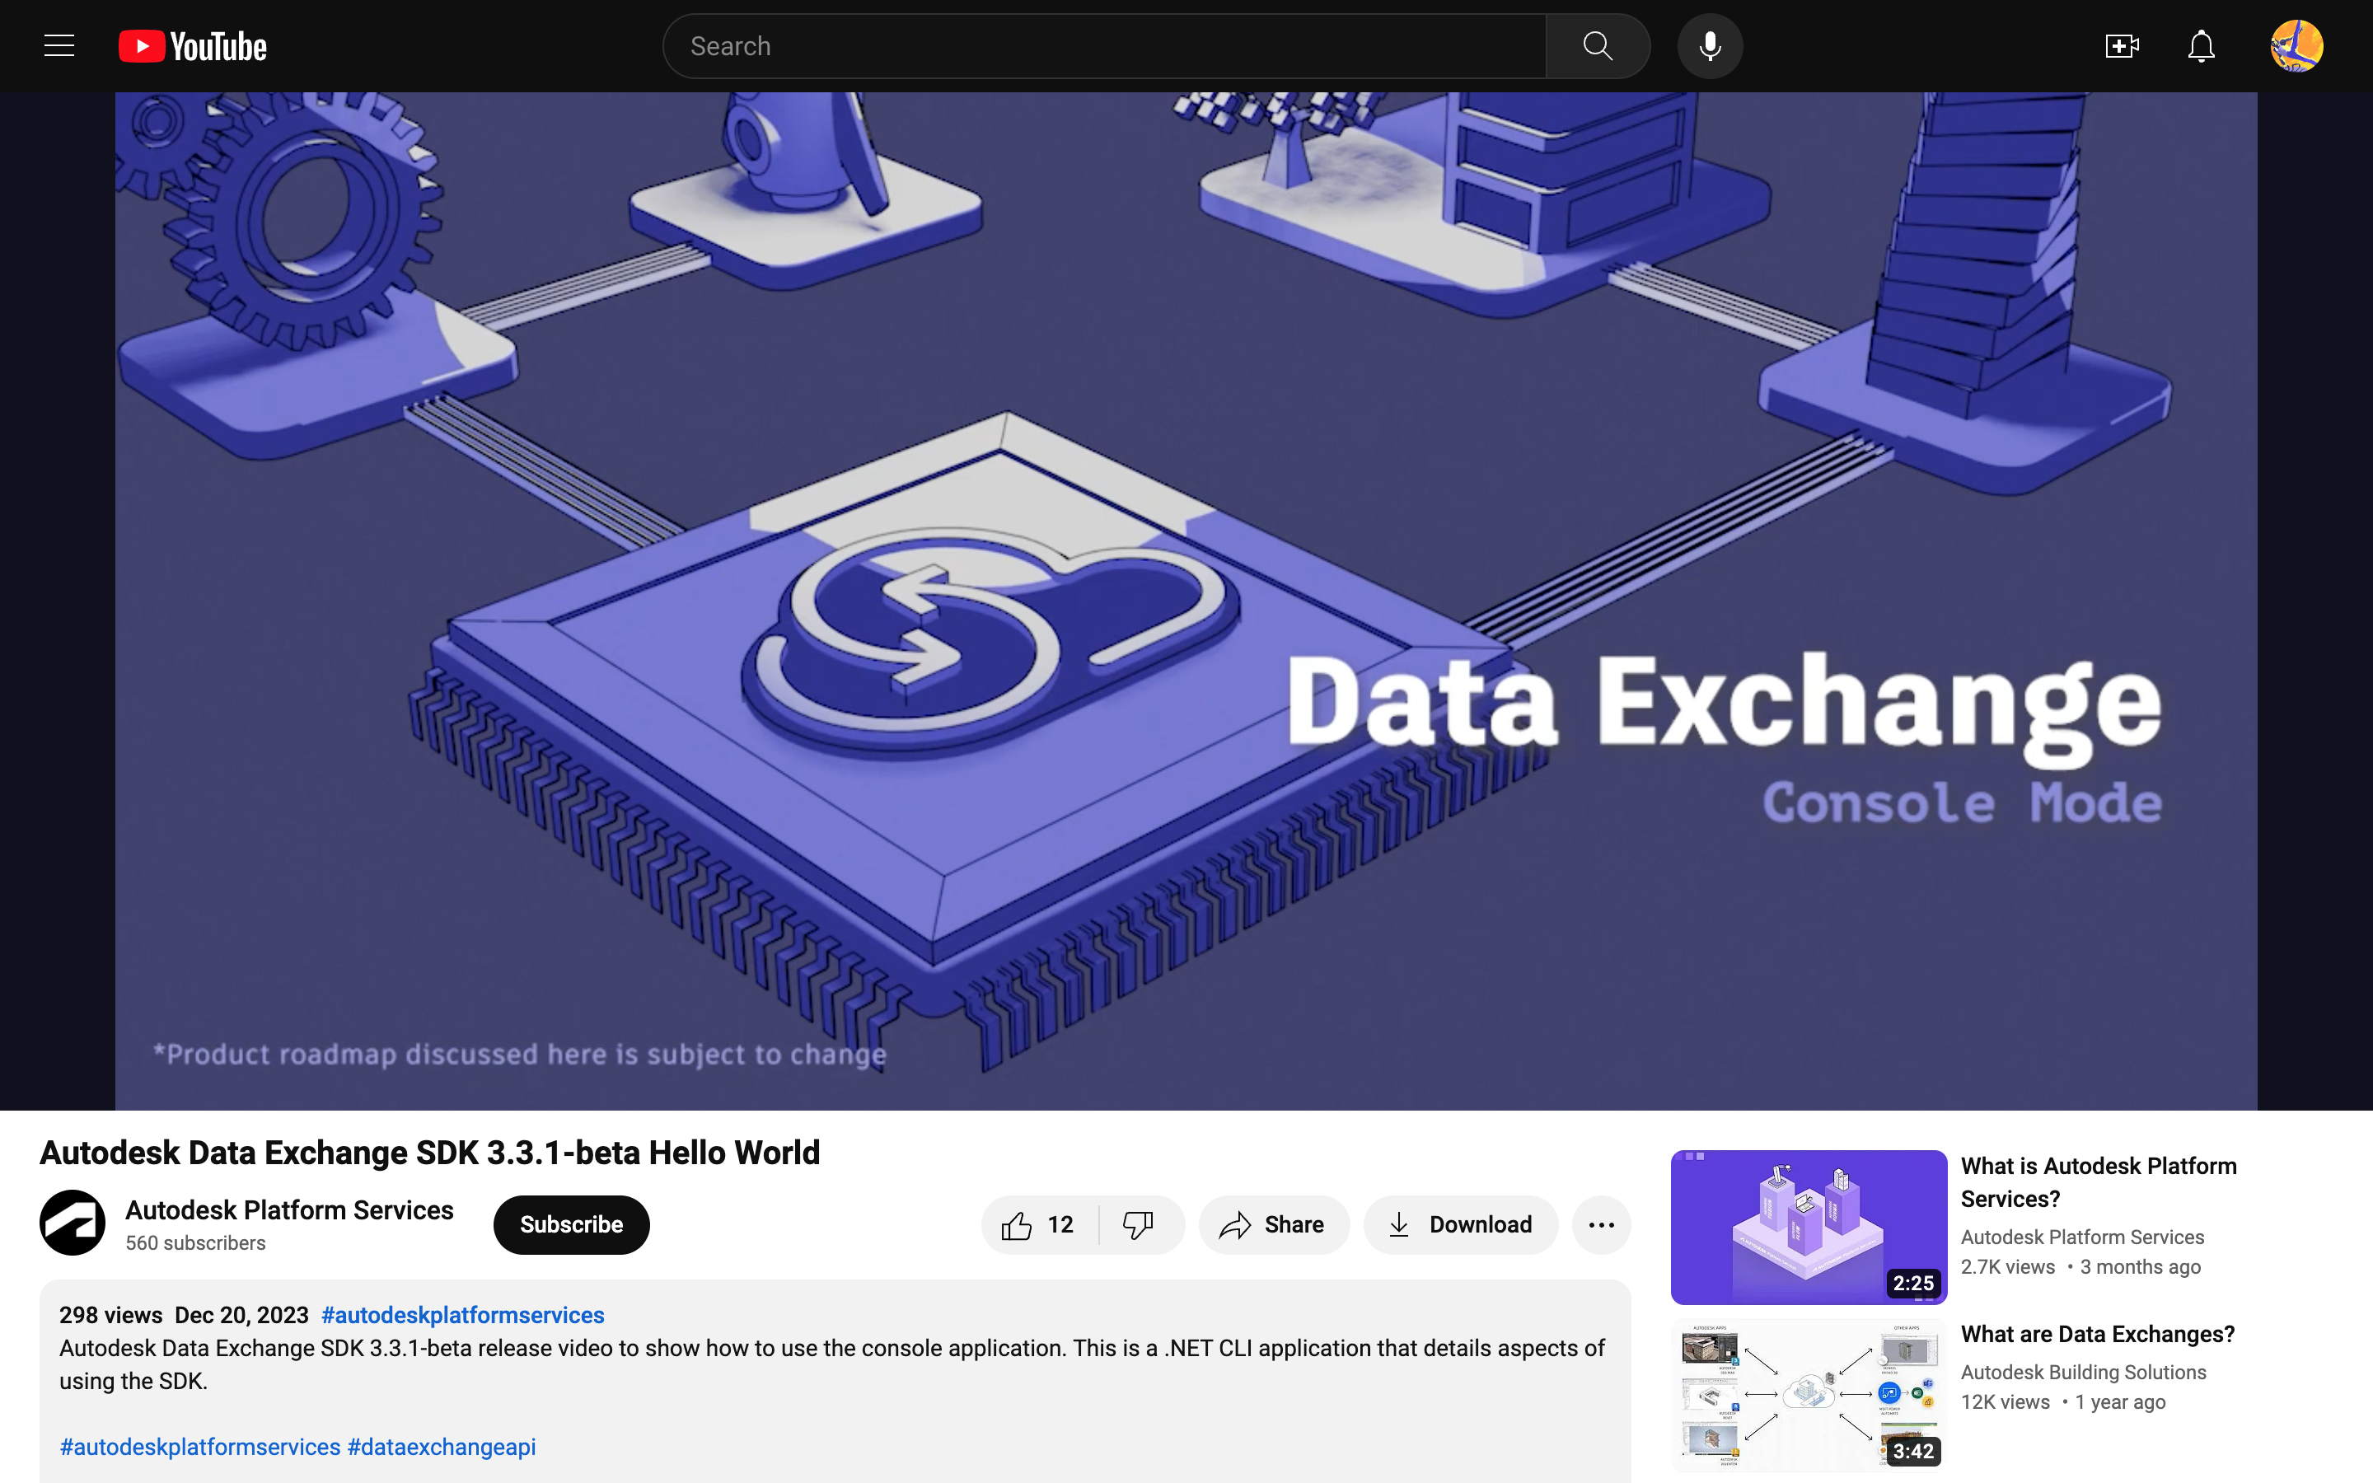
Task: Click Autodesk Building Solutions channel name
Action: pos(2083,1372)
